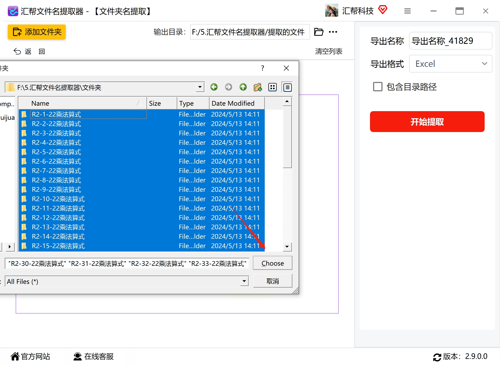This screenshot has width=500, height=365.
Task: Edit the 导出名称 export name field
Action: tap(450, 41)
